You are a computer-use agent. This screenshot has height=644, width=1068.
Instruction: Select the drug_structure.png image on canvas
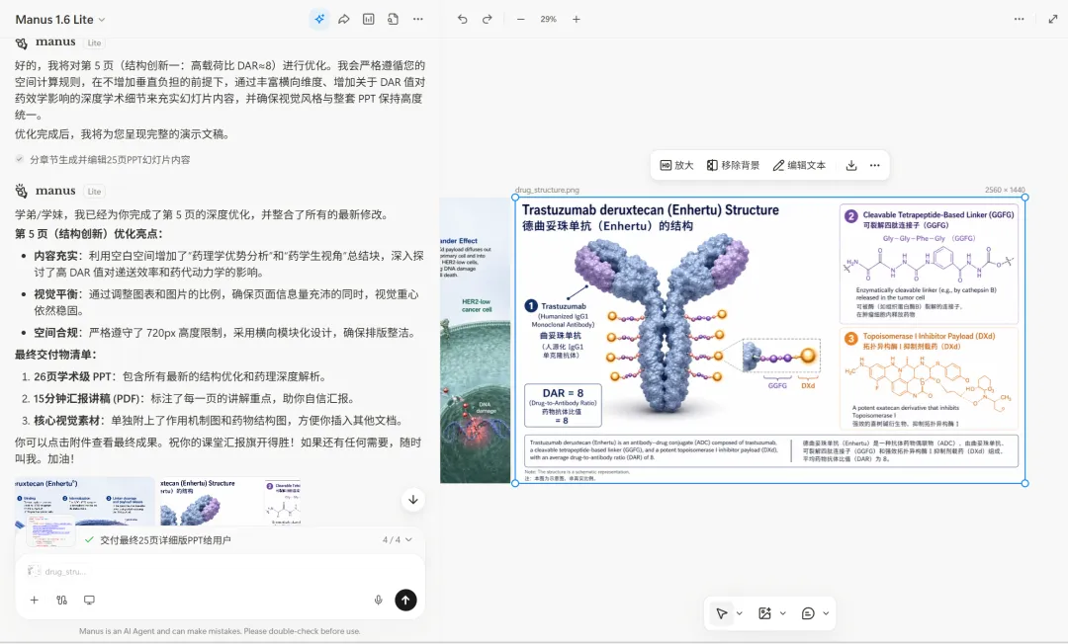coord(769,340)
